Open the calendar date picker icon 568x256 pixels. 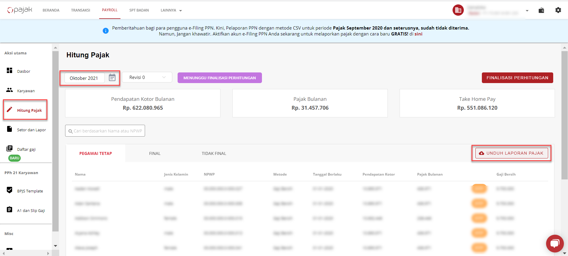112,78
